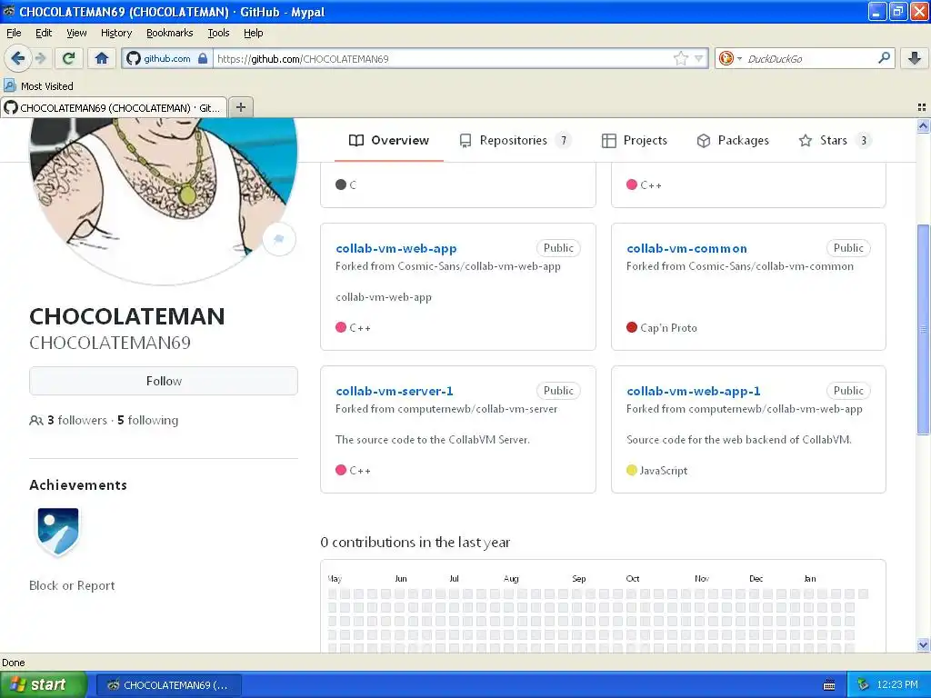Open a new tab with the plus button
The image size is (931, 698).
(x=240, y=107)
